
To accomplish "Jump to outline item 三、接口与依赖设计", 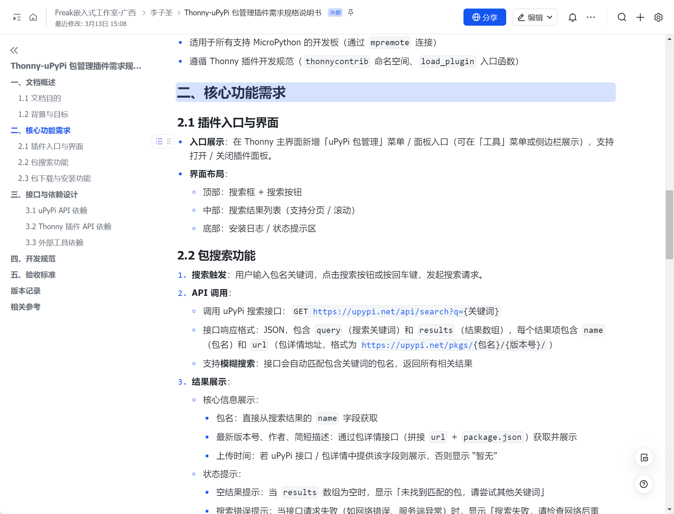I will [44, 195].
